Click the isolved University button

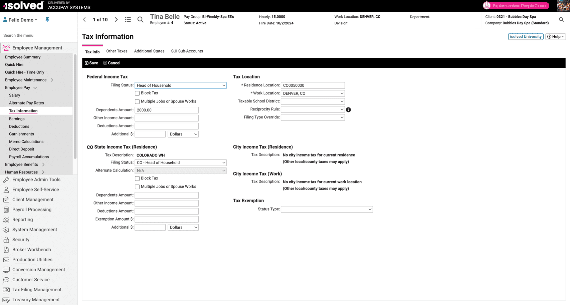tap(526, 37)
